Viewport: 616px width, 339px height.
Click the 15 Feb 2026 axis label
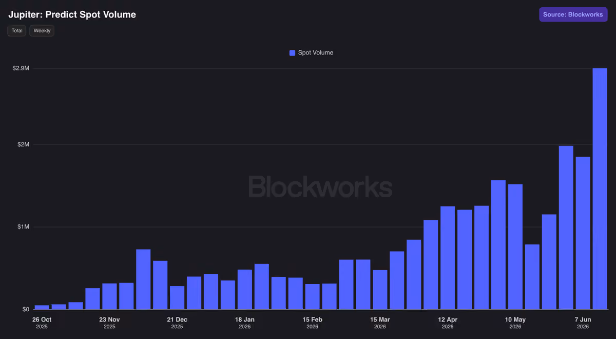click(x=312, y=323)
